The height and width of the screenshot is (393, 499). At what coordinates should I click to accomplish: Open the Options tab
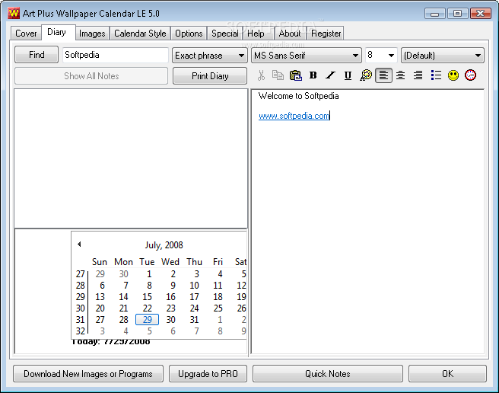pos(189,34)
